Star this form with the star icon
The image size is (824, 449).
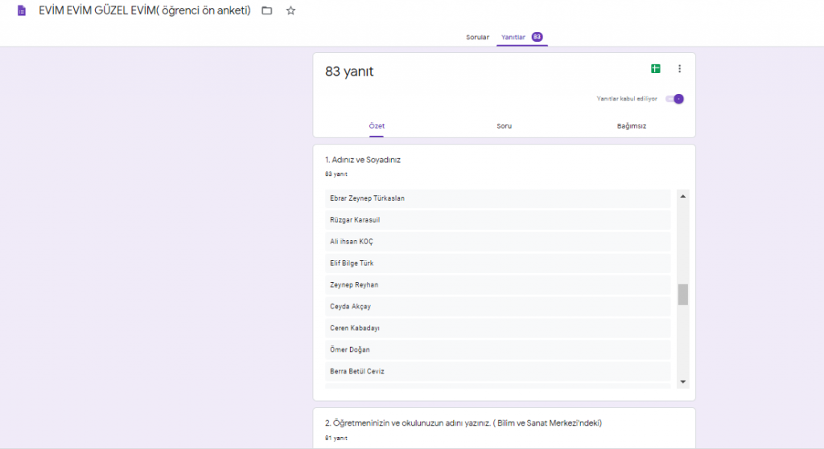coord(290,11)
